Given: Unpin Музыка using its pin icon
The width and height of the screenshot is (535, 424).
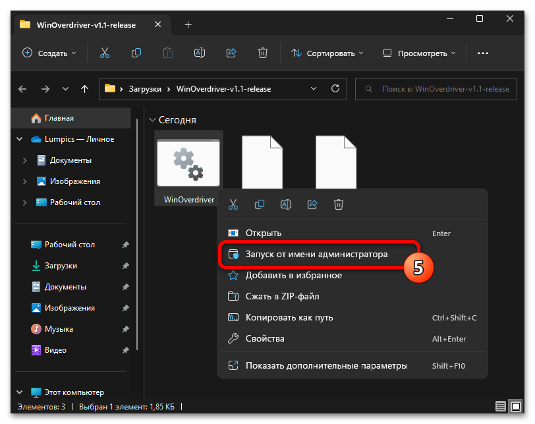Looking at the screenshot, I should [126, 329].
